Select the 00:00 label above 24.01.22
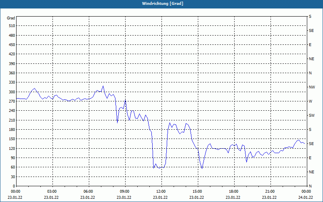 (x=306, y=191)
